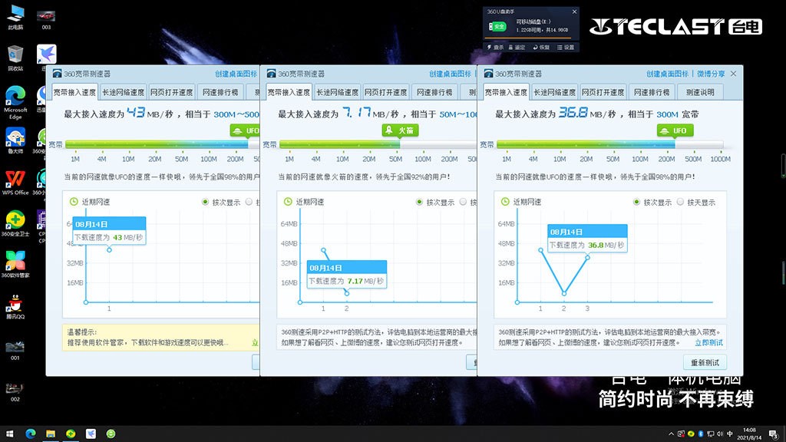Switch to 测速说明 tab in right window
Viewport: 786px width, 442px height.
point(700,92)
